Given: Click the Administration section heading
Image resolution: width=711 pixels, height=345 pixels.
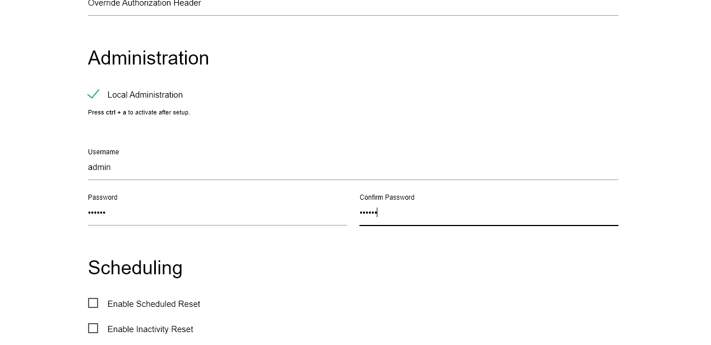Looking at the screenshot, I should pos(148,58).
